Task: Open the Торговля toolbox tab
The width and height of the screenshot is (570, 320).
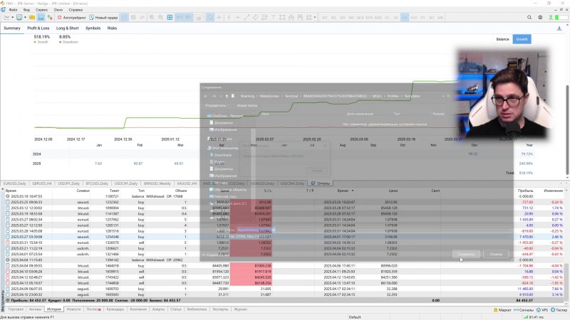Action: click(16, 309)
